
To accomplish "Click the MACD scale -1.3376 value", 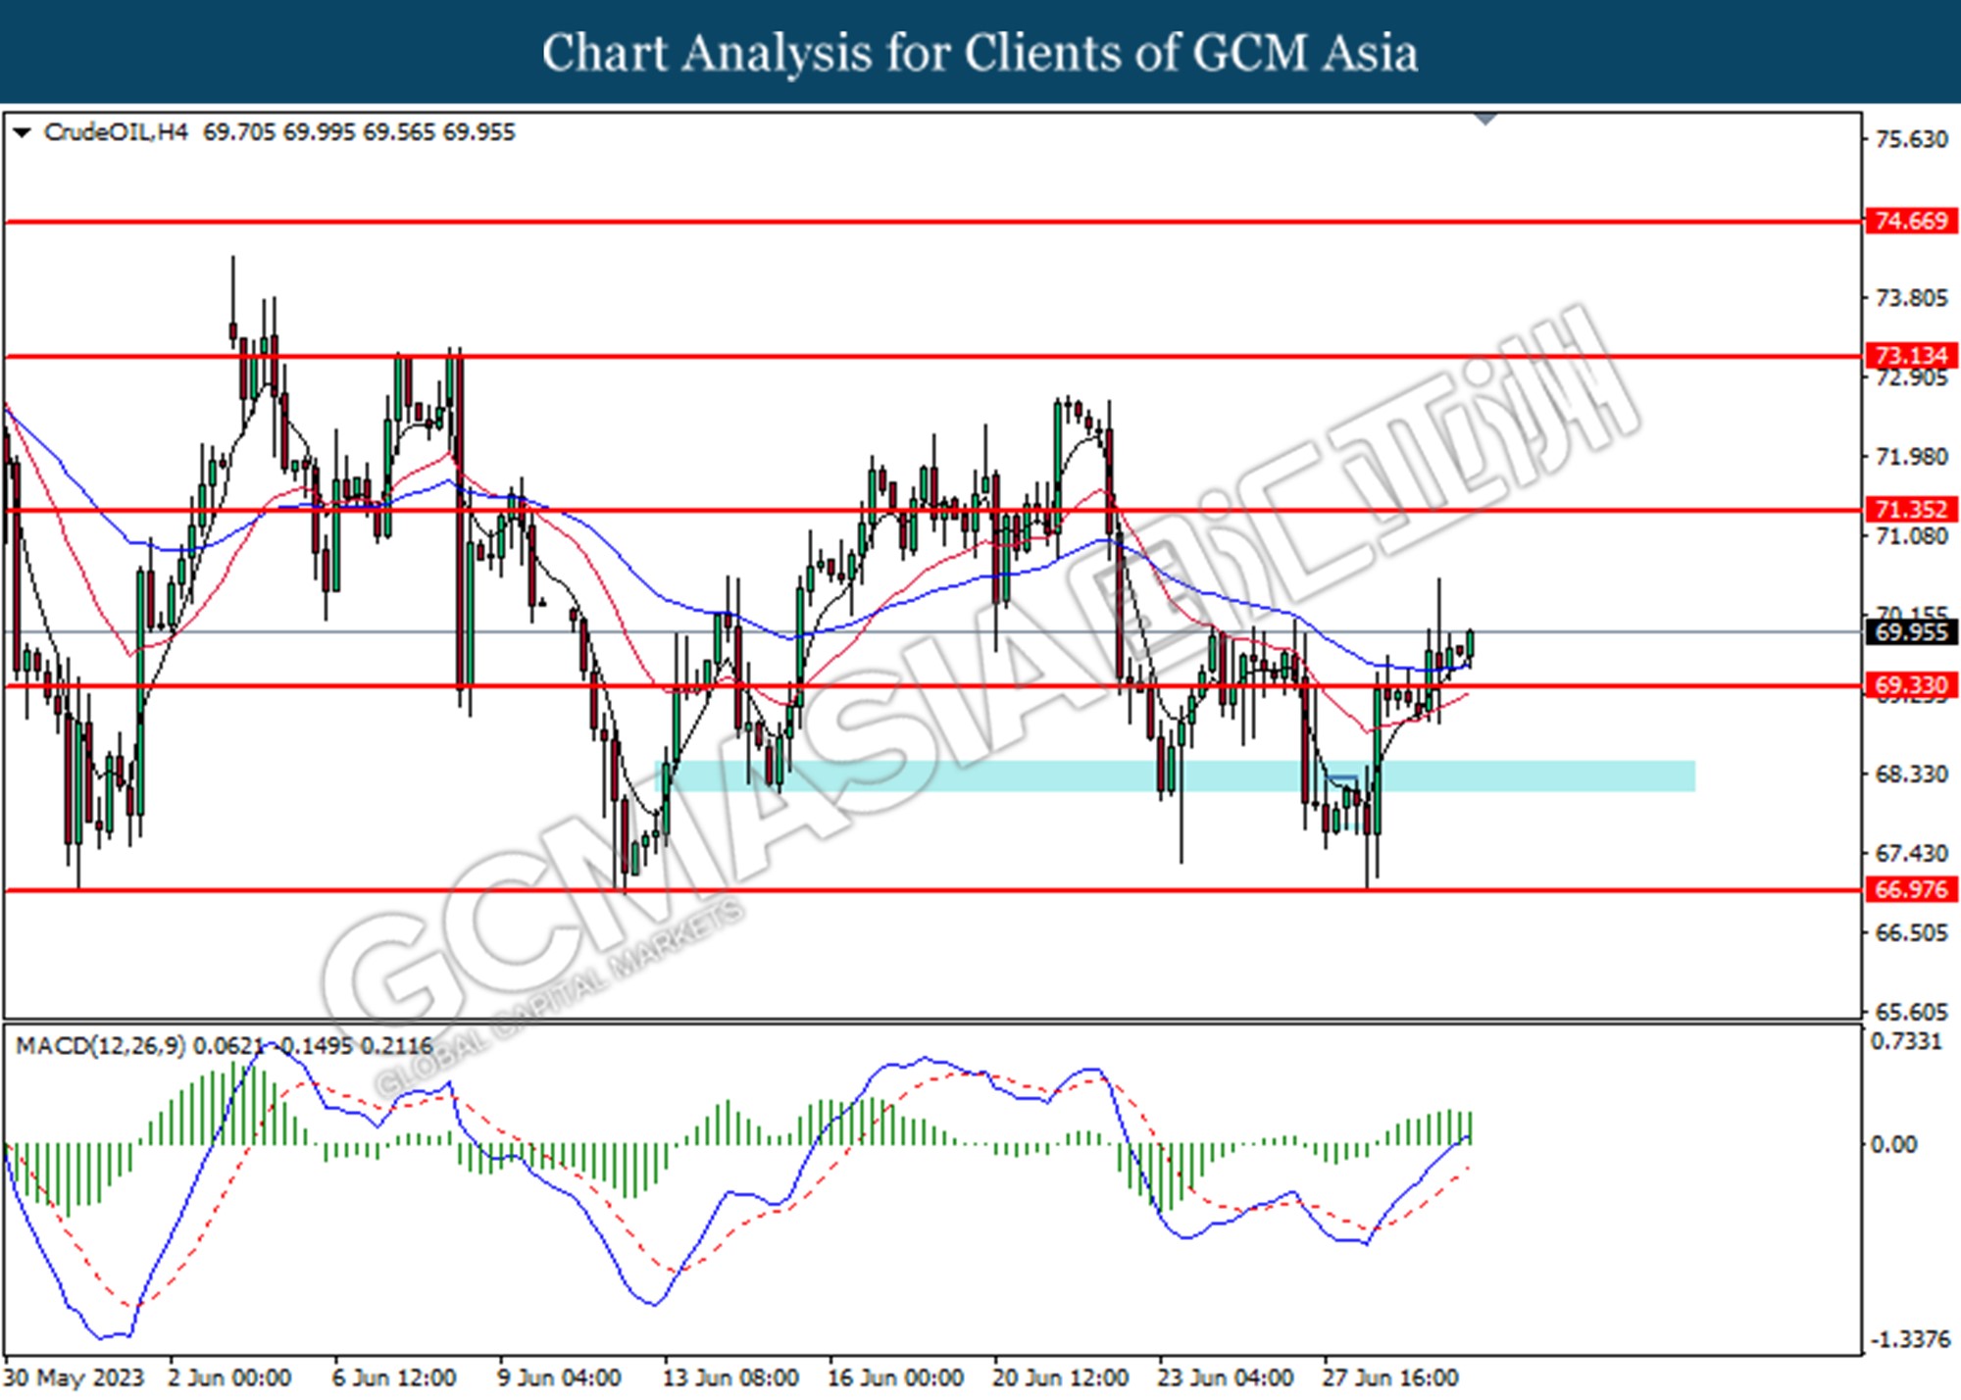I will (1910, 1339).
